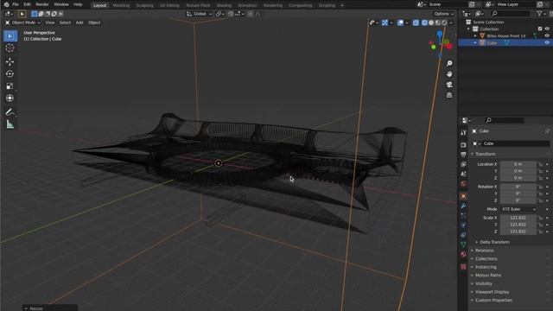The width and height of the screenshot is (553, 311).
Task: Switch to material preview shading
Action: (x=438, y=22)
